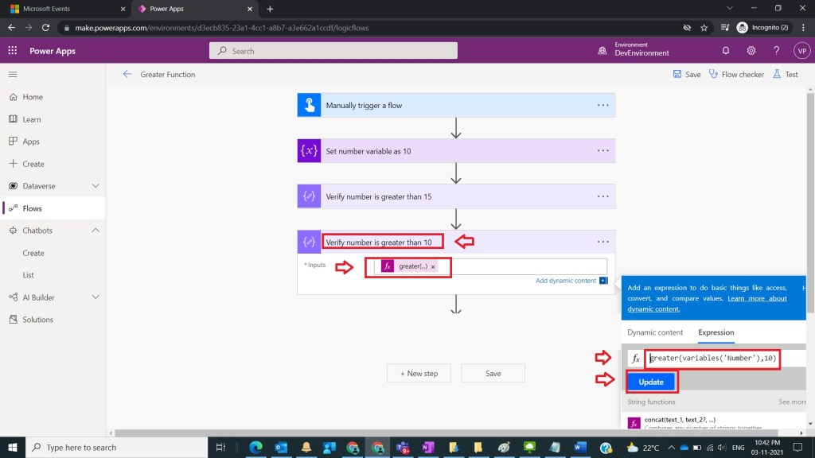Remove the greater(...) expression token
Screen dimensions: 815x458
(x=433, y=267)
